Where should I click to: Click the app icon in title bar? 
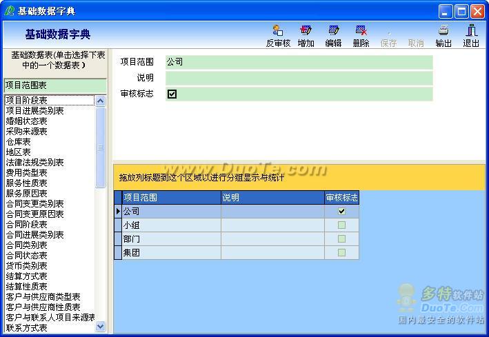click(x=10, y=11)
